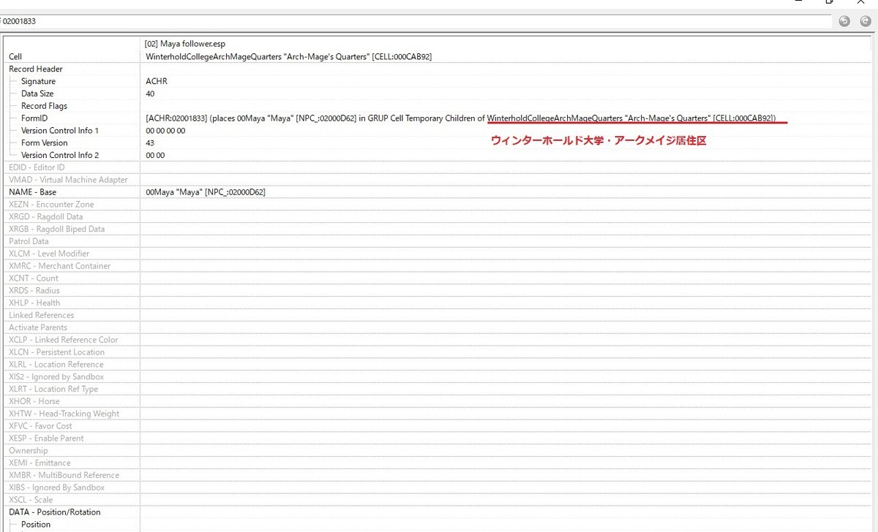Select the Cell row label
The image size is (878, 532).
tap(15, 56)
